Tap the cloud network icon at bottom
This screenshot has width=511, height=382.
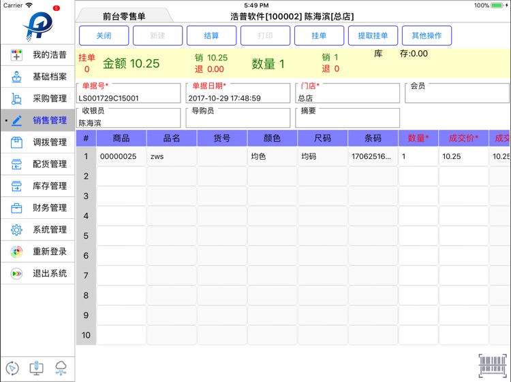pyautogui.click(x=61, y=368)
